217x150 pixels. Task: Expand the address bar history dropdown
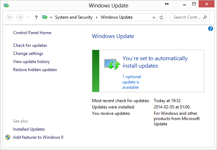[x=154, y=17]
